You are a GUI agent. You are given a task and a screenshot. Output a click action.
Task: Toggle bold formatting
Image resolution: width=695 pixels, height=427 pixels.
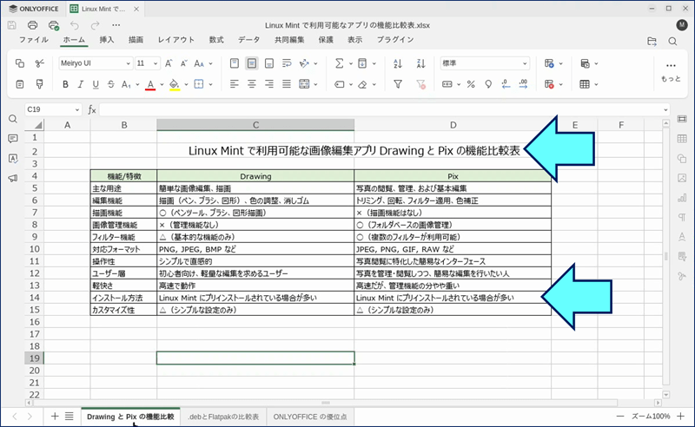[65, 84]
